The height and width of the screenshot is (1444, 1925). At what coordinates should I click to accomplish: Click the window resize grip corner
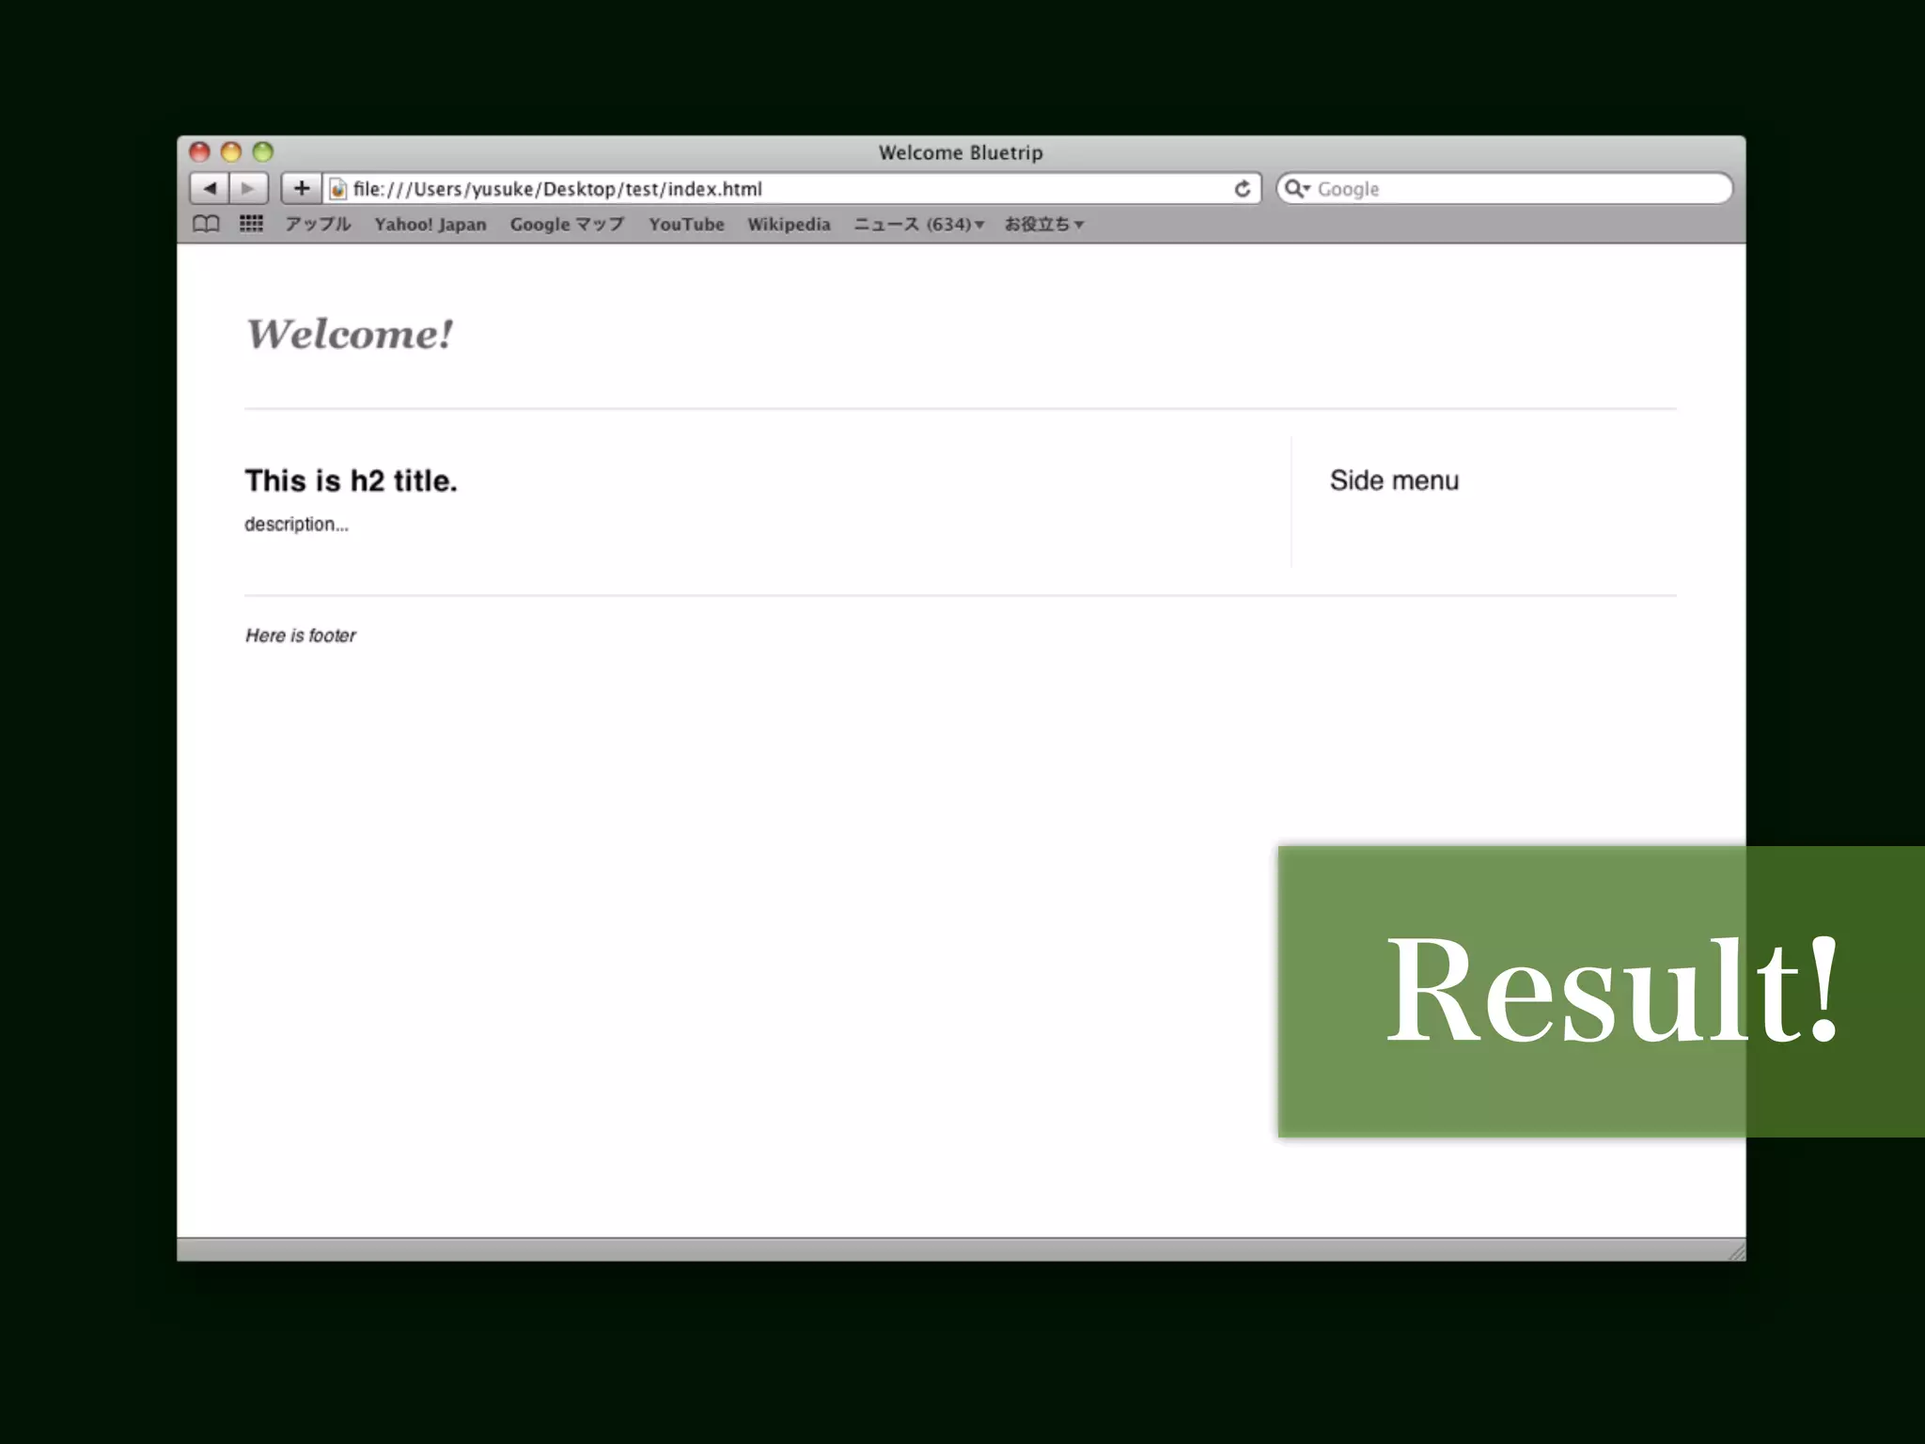(x=1736, y=1251)
